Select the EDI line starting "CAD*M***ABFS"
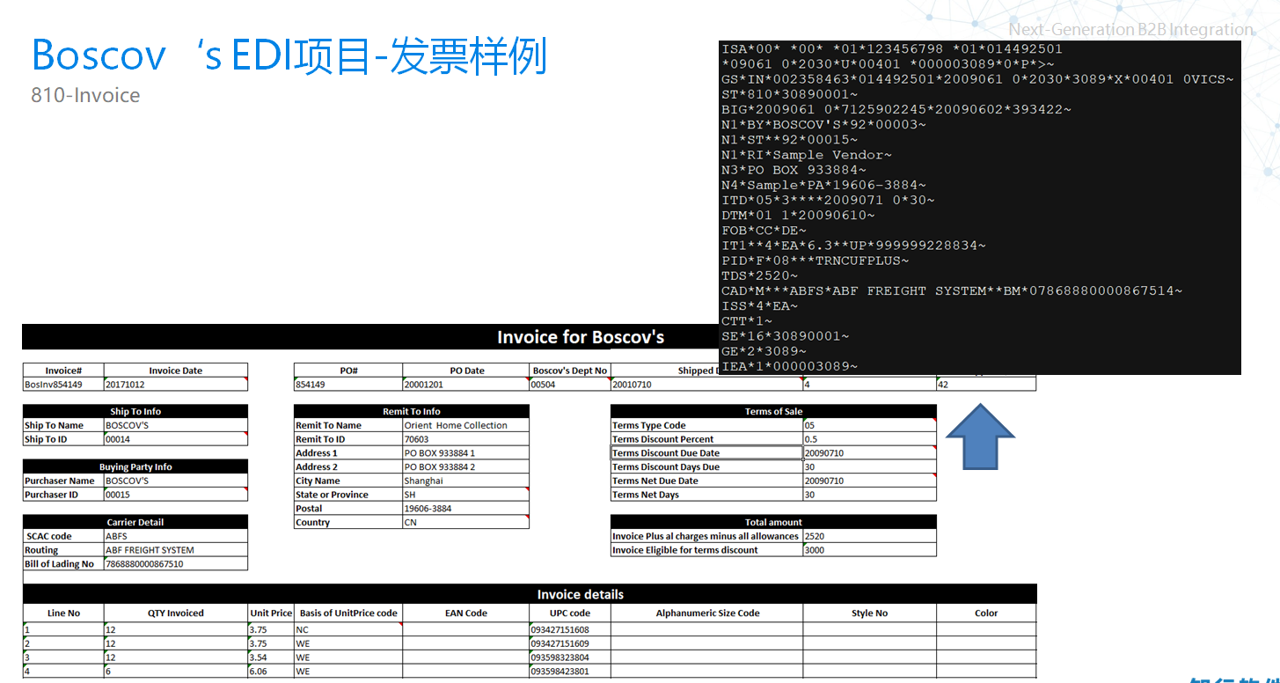Image resolution: width=1280 pixels, height=683 pixels. point(952,290)
